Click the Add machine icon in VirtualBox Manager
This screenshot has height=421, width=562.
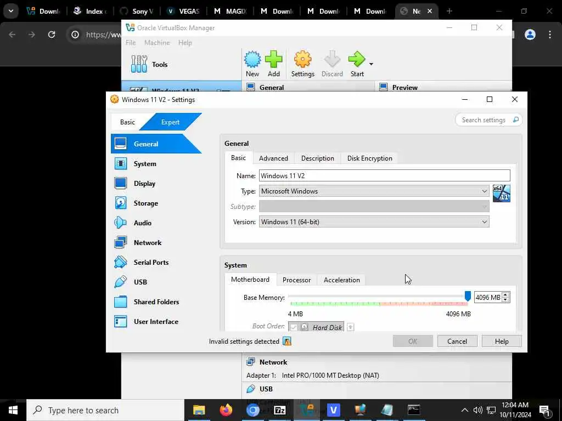click(273, 59)
